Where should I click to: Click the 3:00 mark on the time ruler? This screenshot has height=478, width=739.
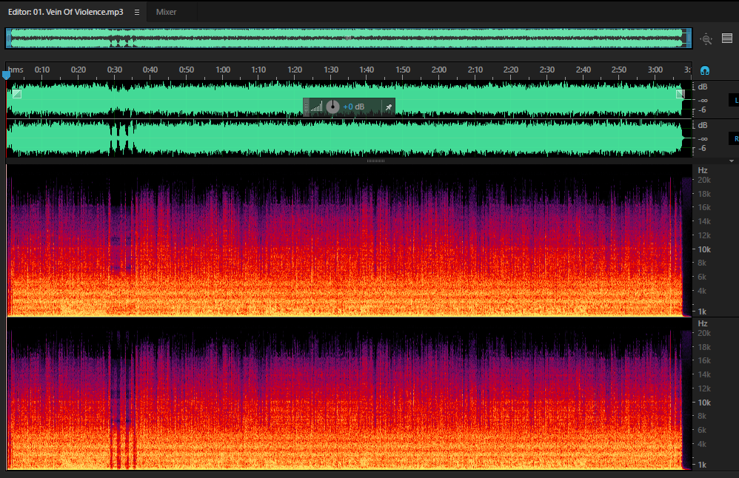[x=655, y=70]
